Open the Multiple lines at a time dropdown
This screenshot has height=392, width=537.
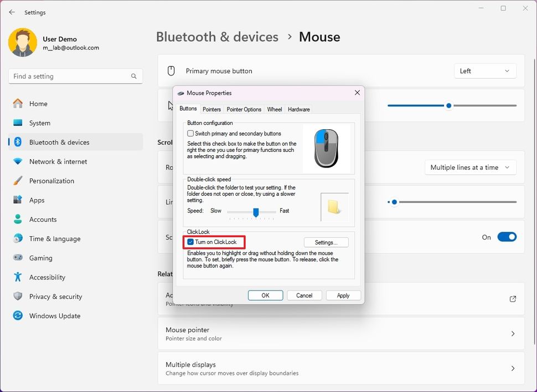coord(470,167)
